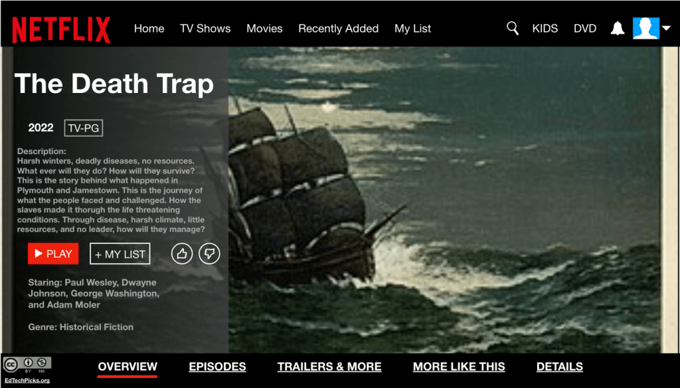Switch to KIDS section
This screenshot has width=680, height=388.
point(545,29)
